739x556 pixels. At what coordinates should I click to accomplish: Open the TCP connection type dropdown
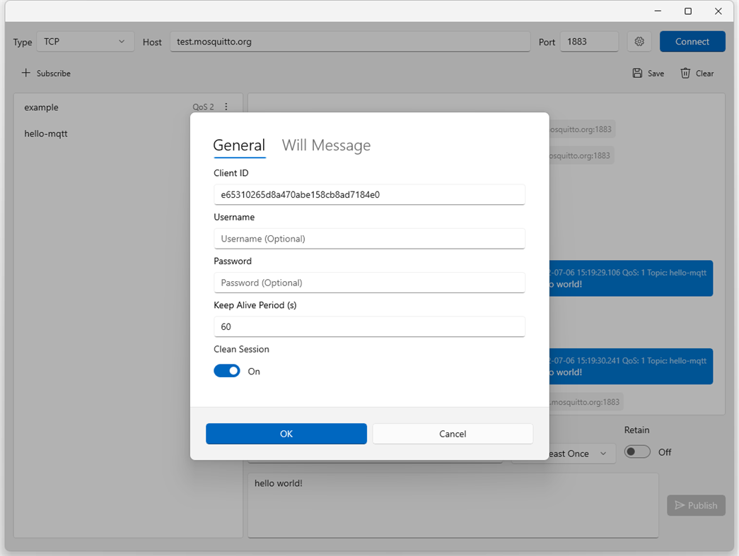pos(85,42)
